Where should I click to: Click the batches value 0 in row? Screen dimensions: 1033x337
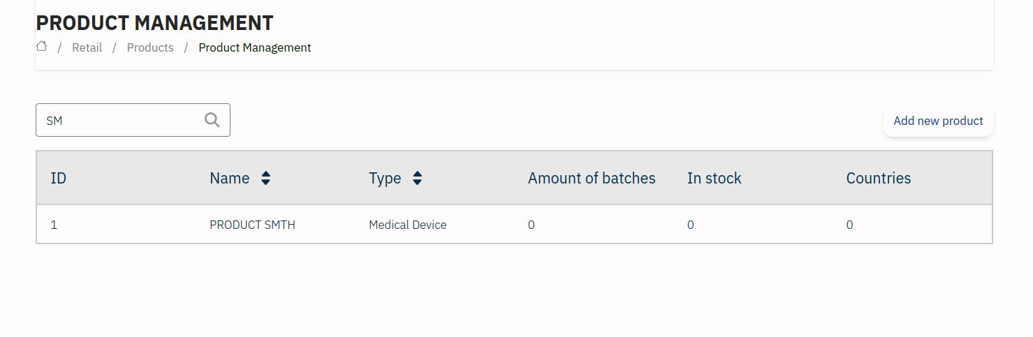[x=532, y=225]
